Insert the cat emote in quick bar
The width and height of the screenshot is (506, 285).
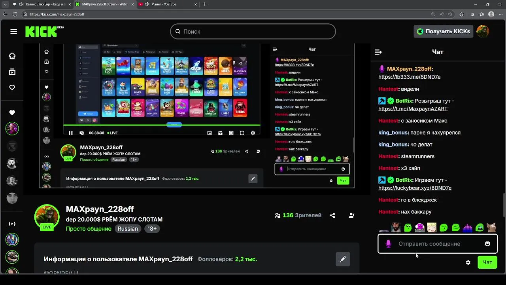point(491,228)
